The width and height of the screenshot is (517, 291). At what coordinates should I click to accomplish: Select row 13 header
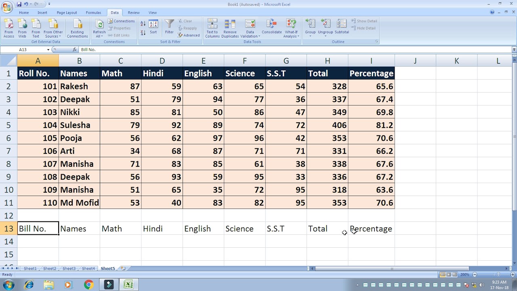[8, 229]
